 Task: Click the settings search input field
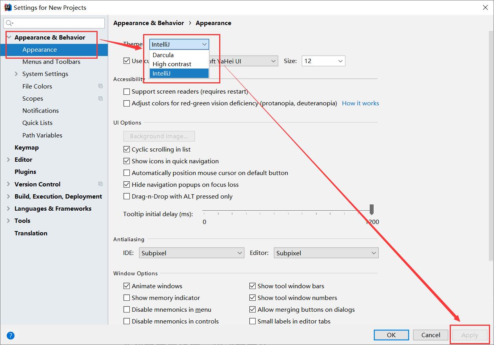[x=54, y=23]
